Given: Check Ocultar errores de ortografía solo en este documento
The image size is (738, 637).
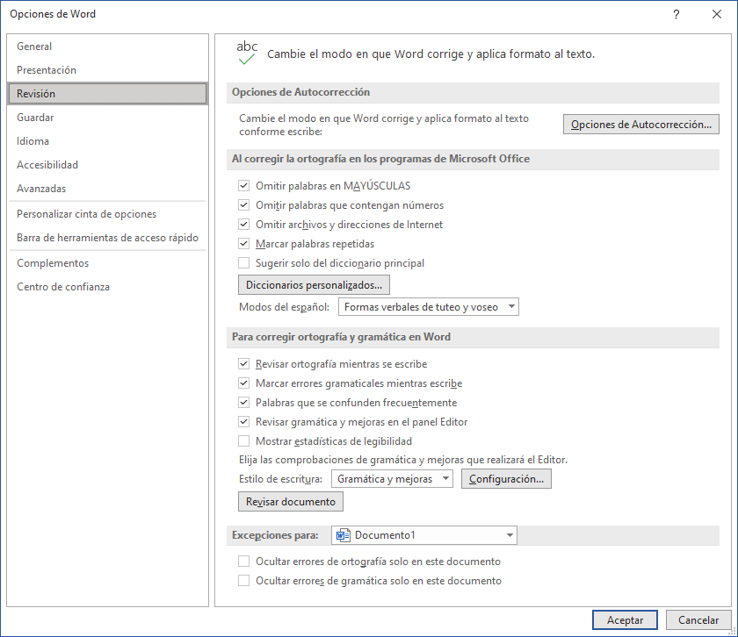Looking at the screenshot, I should [x=244, y=562].
